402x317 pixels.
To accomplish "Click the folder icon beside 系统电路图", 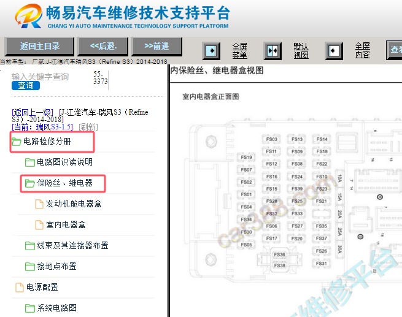I will 30,308.
